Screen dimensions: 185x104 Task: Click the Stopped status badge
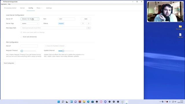[61, 23]
